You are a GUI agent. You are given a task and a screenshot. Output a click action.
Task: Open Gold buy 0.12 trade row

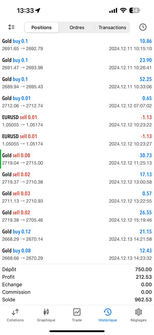77,235
